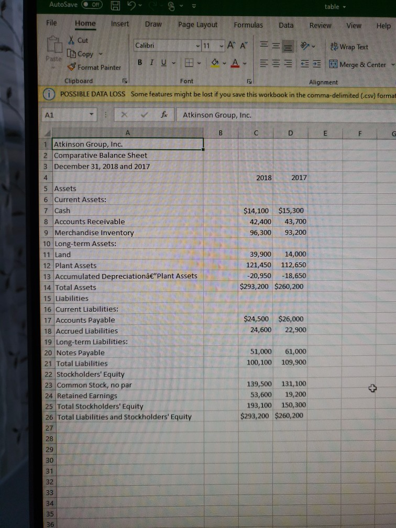Open the Undo history dropdown arrow
Viewport: 396px width, 528px height.
(x=140, y=6)
